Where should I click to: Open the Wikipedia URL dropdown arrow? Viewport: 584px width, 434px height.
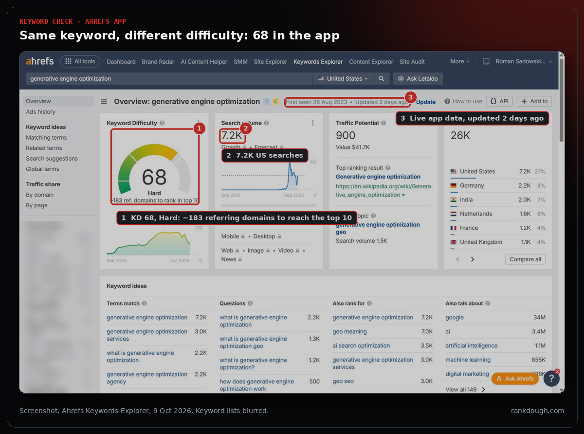[403, 195]
